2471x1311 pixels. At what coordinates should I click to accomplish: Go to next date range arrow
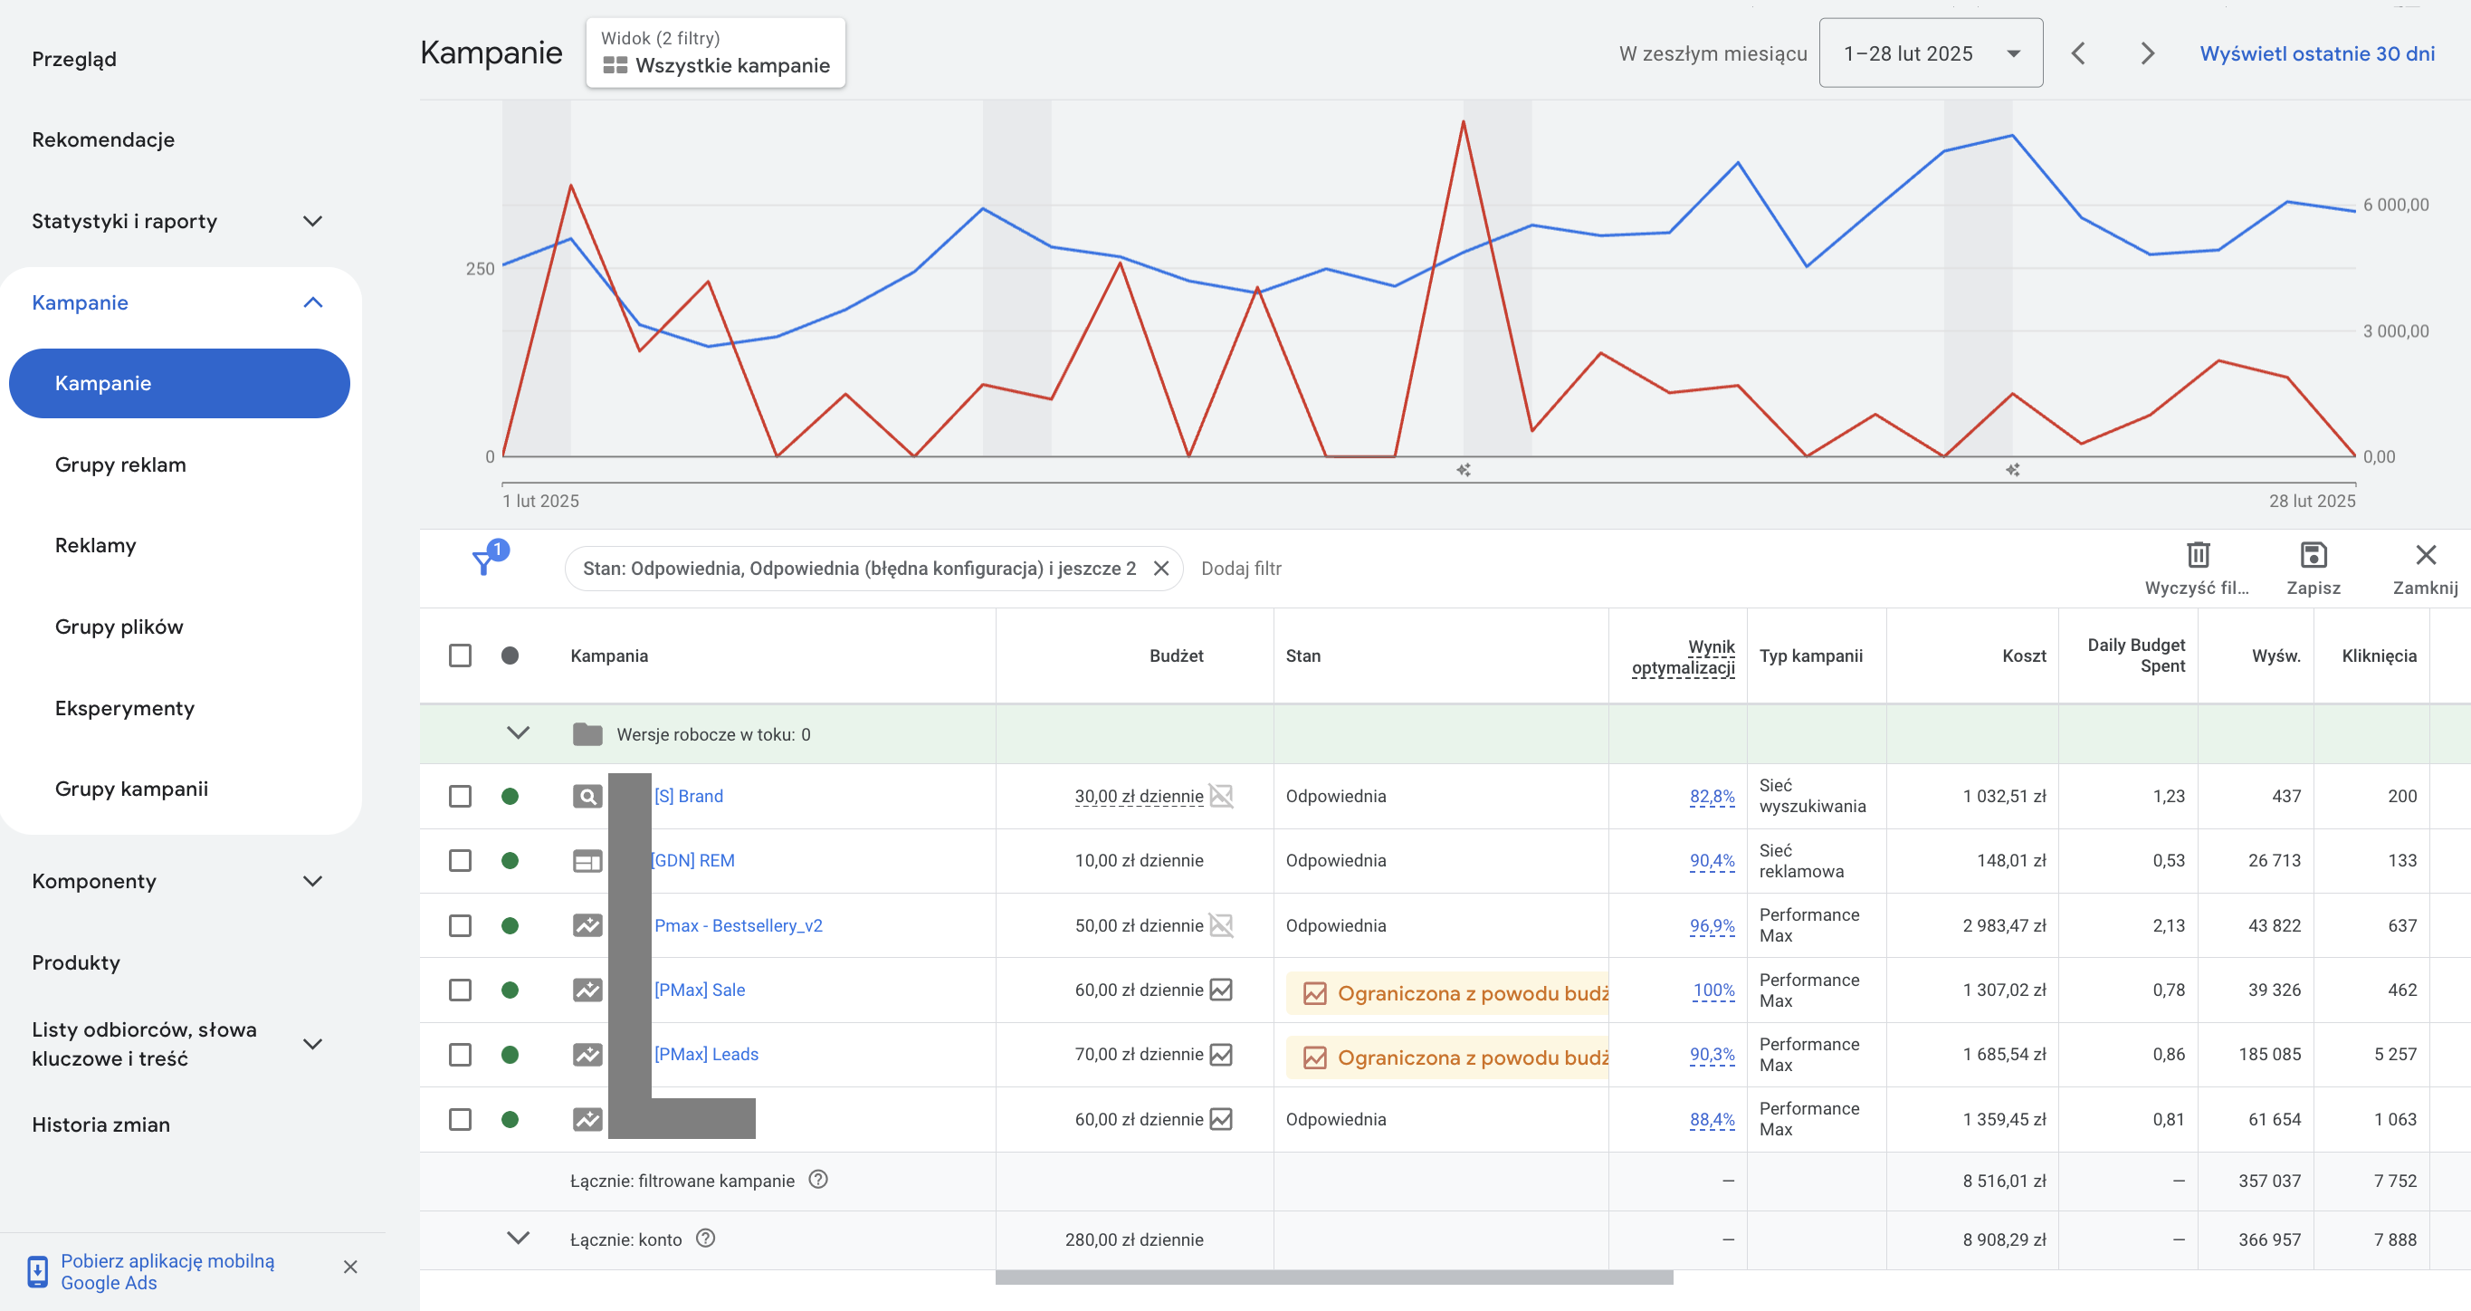point(2147,53)
